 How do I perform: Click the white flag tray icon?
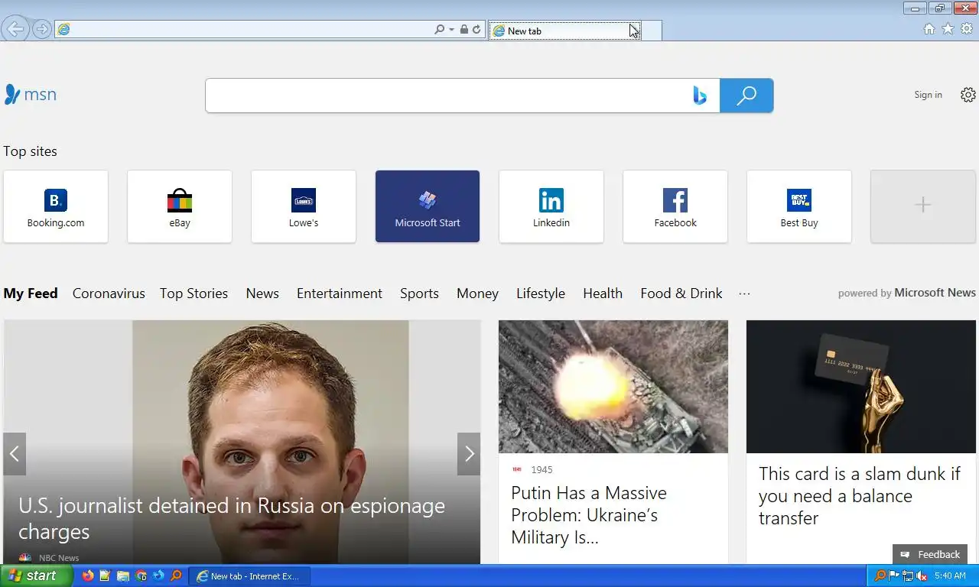pos(894,576)
